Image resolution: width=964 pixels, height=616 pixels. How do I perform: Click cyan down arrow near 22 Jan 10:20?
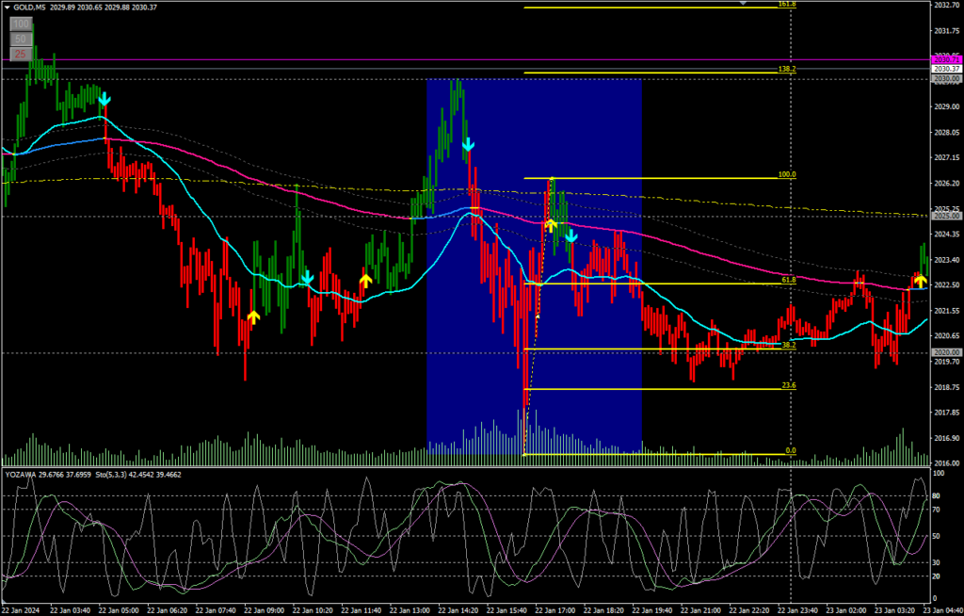[307, 278]
